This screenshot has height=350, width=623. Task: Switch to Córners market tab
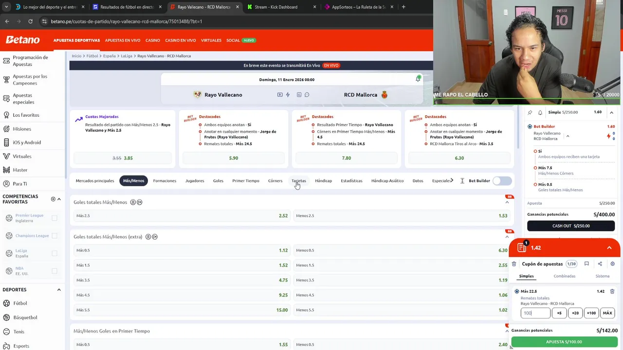click(275, 181)
